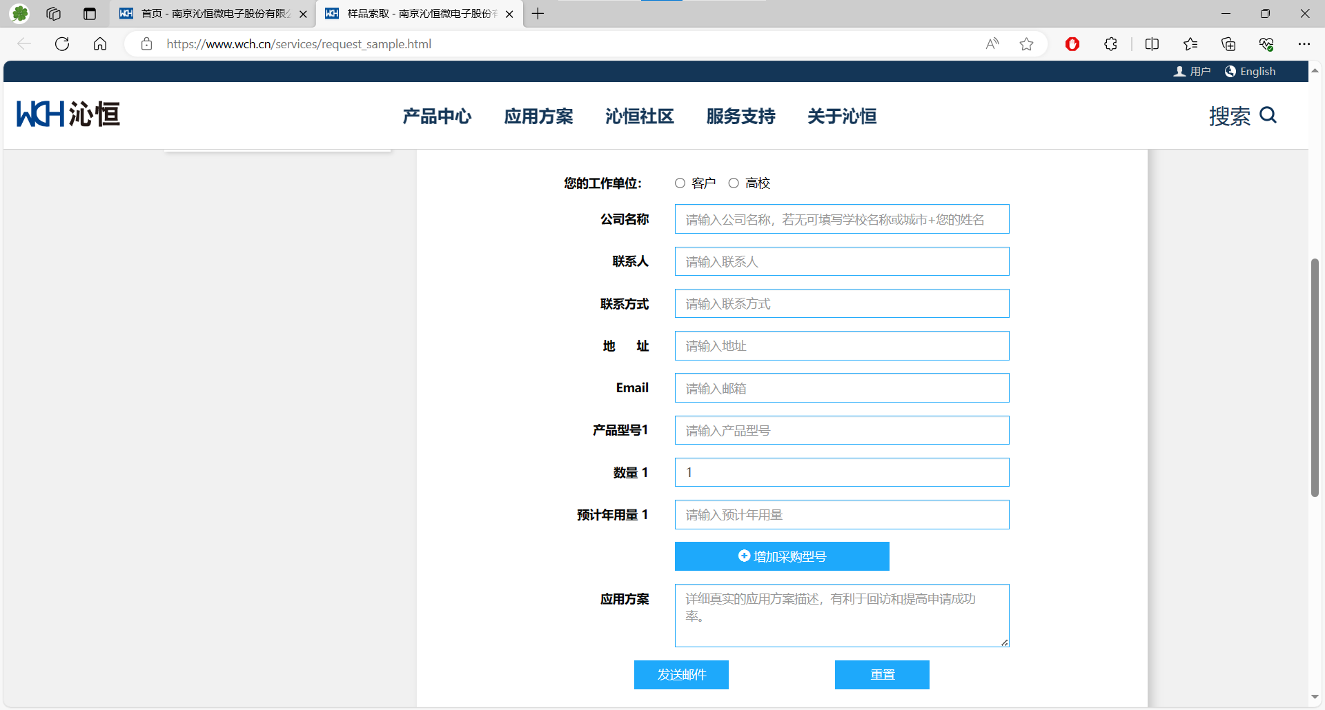
Task: Open the 产品中心 menu
Action: [437, 116]
